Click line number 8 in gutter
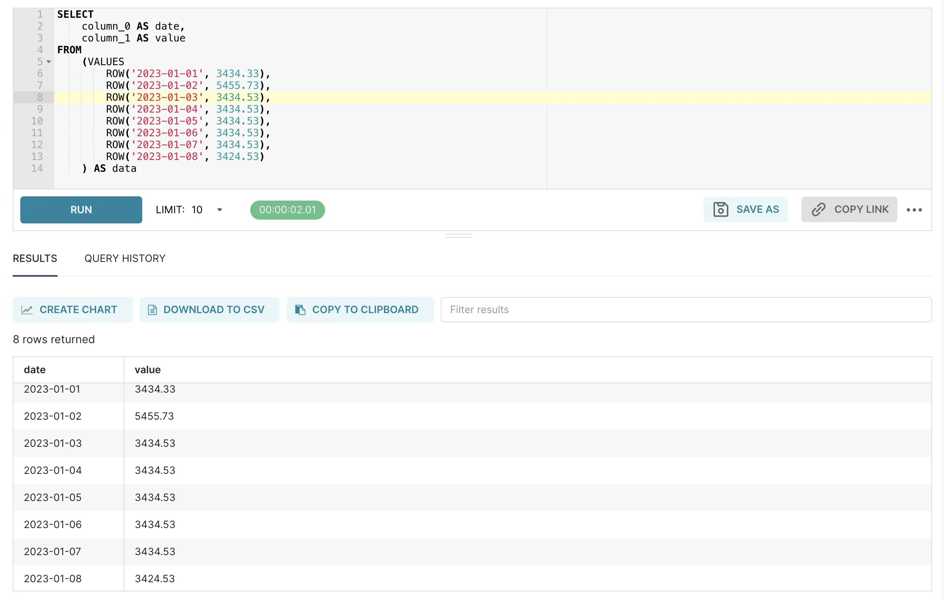The image size is (944, 600). pos(40,97)
